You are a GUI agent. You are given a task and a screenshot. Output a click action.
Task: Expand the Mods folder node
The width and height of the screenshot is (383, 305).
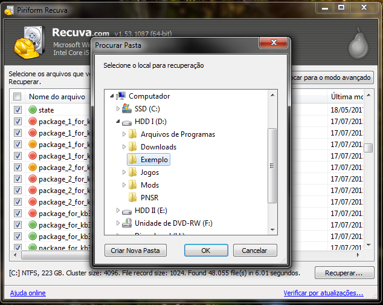[x=124, y=185]
